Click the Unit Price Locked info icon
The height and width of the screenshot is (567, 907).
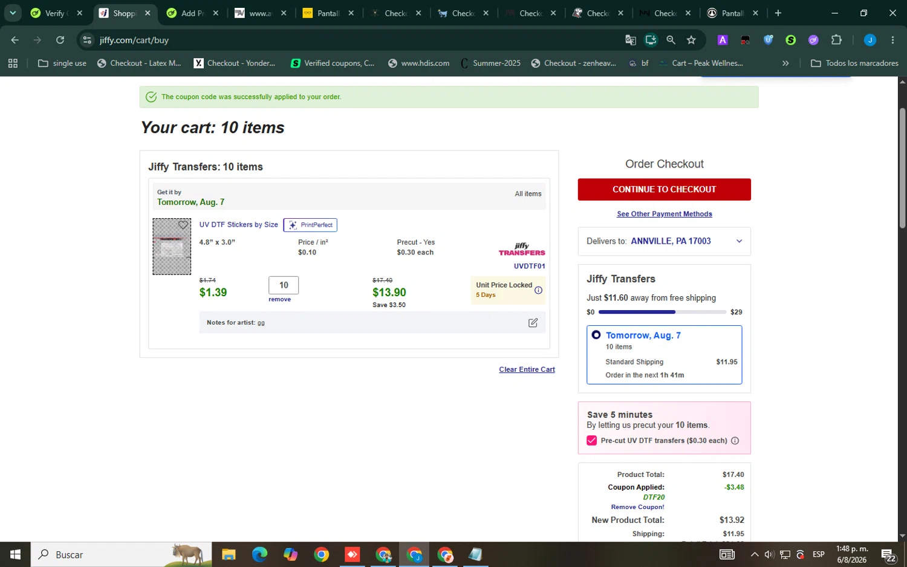538,290
